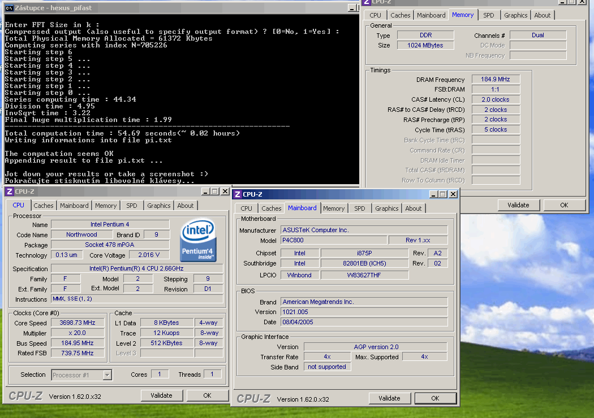
Task: Click the Package value Socket 478 mPGA
Action: tap(110, 245)
